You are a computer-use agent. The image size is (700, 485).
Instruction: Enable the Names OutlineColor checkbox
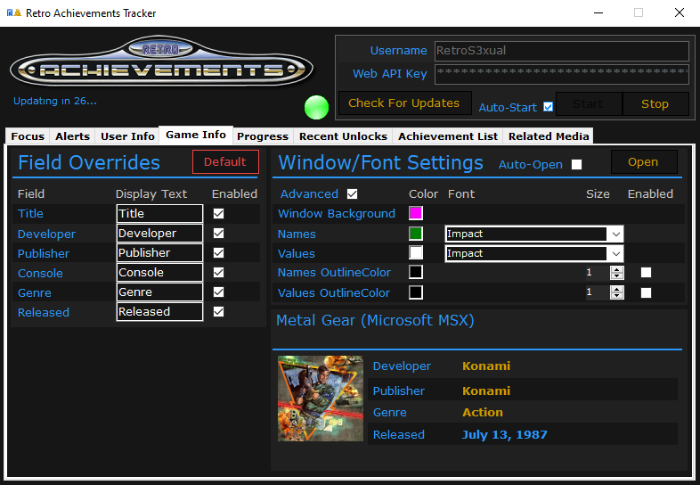coord(646,273)
